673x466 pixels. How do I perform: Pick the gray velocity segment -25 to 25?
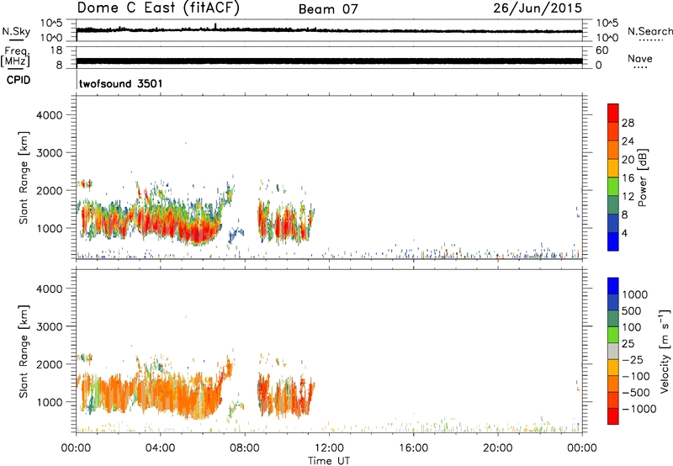pos(613,351)
